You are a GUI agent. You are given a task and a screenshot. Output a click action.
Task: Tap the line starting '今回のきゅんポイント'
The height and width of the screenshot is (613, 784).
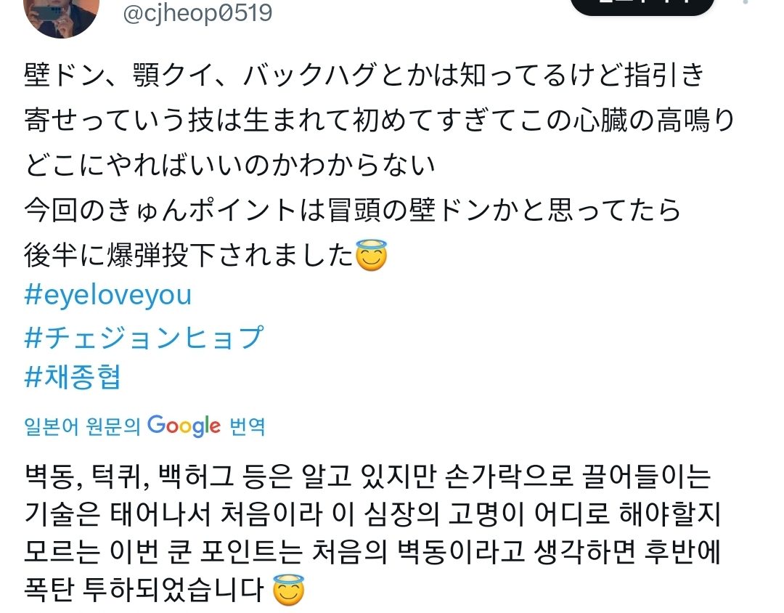click(353, 211)
